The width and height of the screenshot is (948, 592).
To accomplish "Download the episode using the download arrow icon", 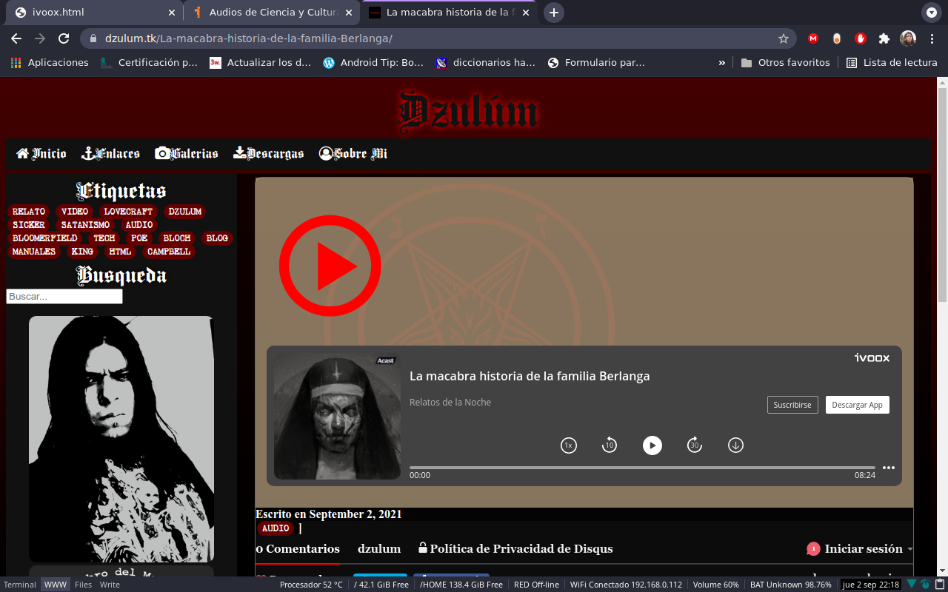I will pyautogui.click(x=735, y=445).
